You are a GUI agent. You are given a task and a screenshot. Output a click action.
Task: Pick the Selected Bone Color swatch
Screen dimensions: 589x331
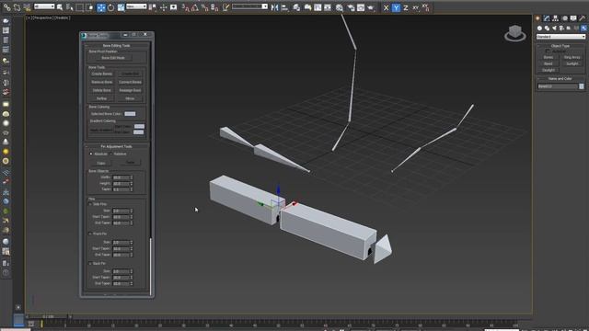click(130, 114)
